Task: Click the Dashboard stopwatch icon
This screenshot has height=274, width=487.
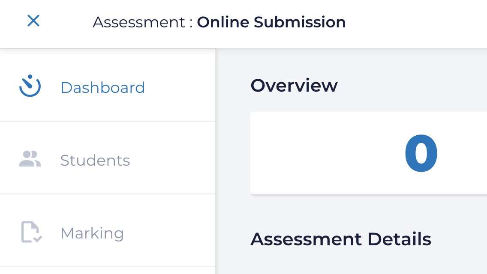Action: point(30,86)
